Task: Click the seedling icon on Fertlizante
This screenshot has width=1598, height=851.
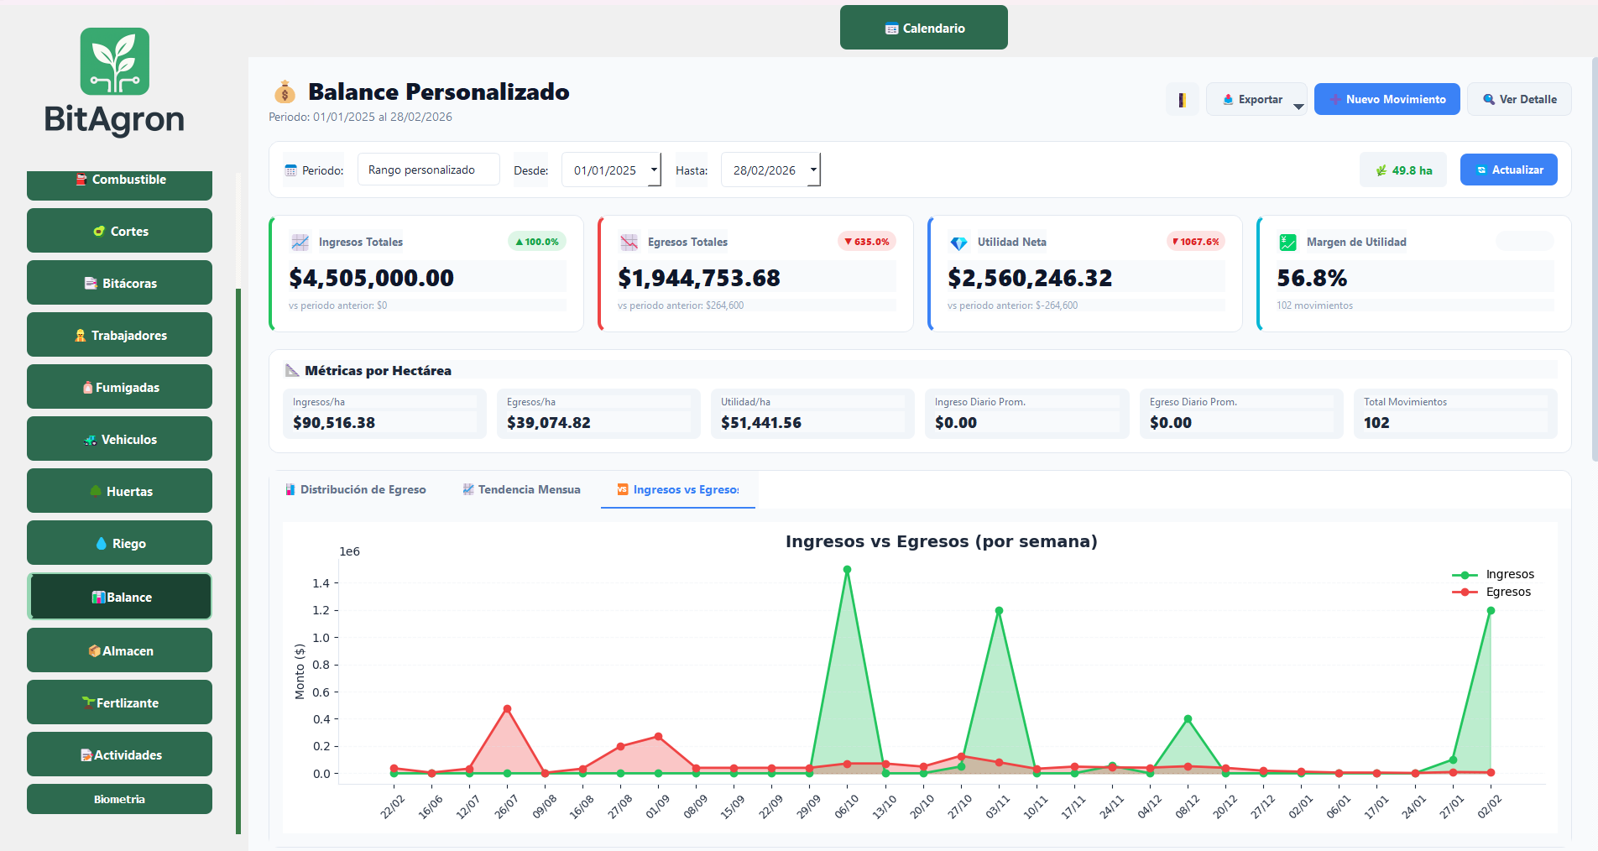Action: pos(88,703)
